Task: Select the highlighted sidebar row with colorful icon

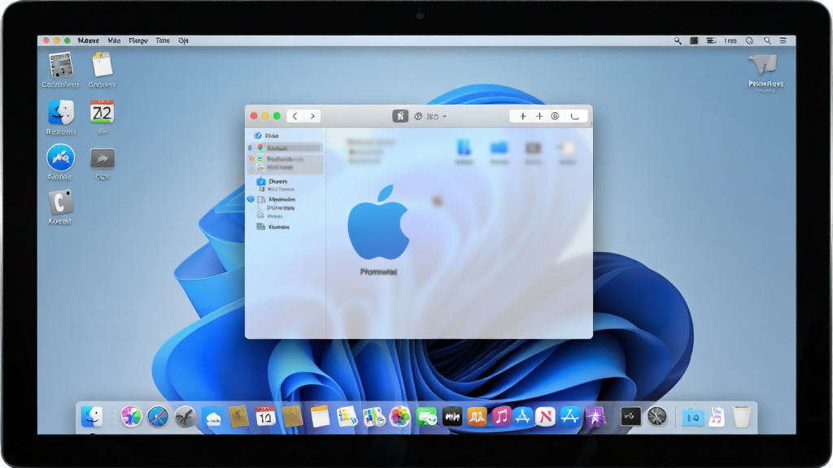Action: tap(286, 148)
